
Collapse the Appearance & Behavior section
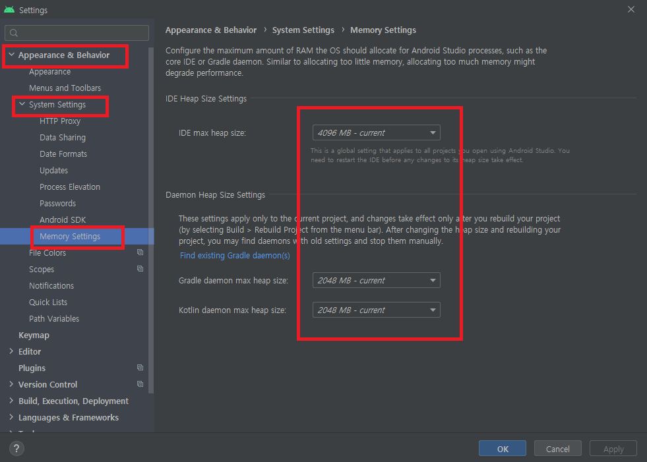coord(12,55)
